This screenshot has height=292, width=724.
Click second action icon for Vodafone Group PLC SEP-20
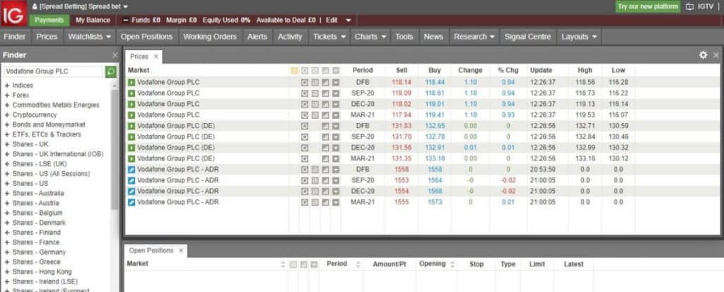315,93
